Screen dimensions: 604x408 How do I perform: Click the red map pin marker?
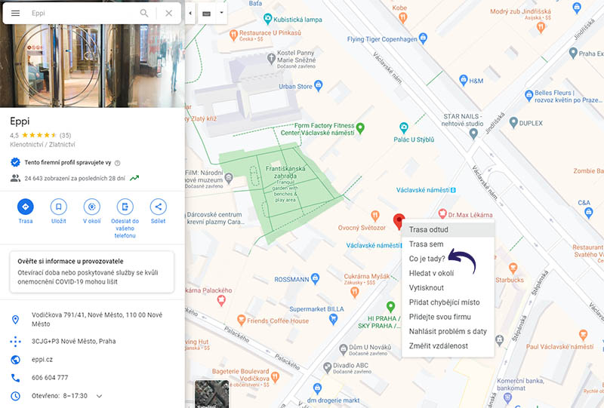pyautogui.click(x=399, y=221)
